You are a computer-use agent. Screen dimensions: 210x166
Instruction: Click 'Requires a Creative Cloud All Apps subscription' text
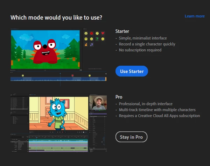tap(159, 116)
